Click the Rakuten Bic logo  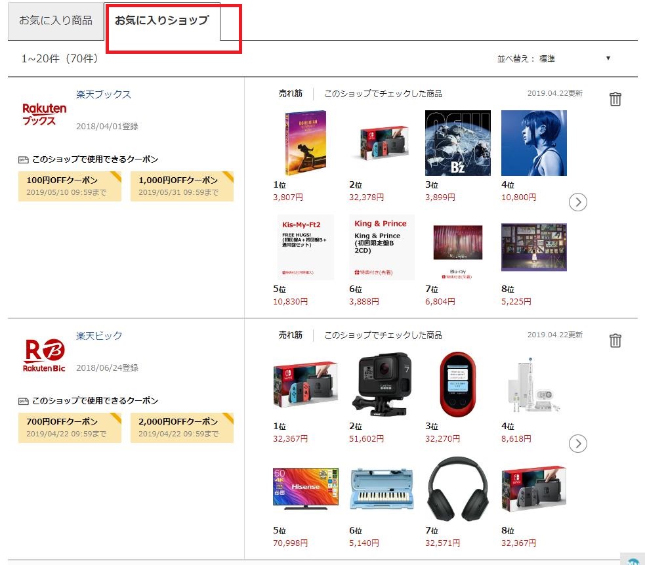pos(44,356)
